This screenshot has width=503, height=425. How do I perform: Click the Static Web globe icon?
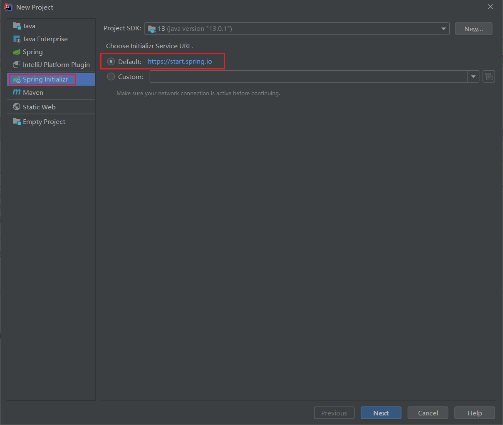(x=17, y=107)
